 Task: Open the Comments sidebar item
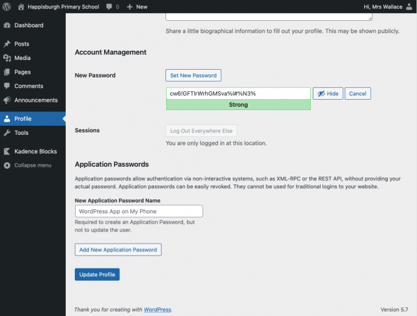pos(29,86)
